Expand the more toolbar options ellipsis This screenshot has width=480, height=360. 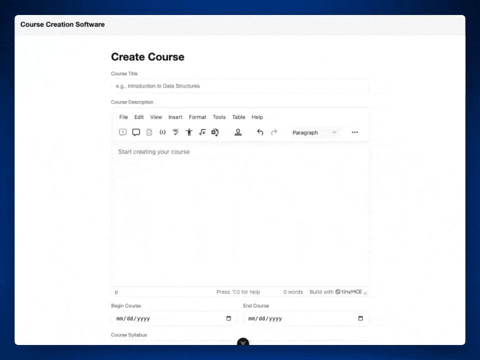tap(354, 132)
